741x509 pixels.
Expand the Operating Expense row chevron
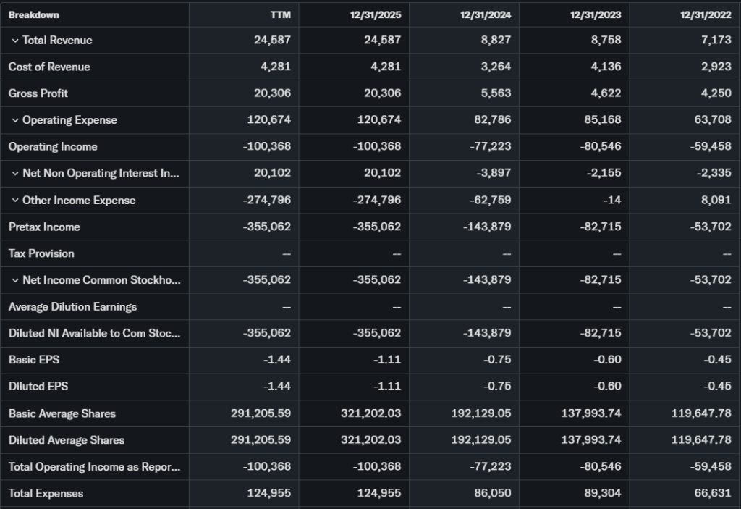15,120
